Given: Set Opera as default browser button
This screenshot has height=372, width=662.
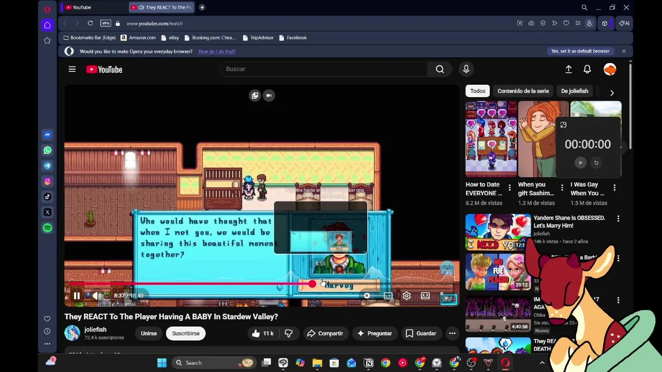Looking at the screenshot, I should (580, 51).
